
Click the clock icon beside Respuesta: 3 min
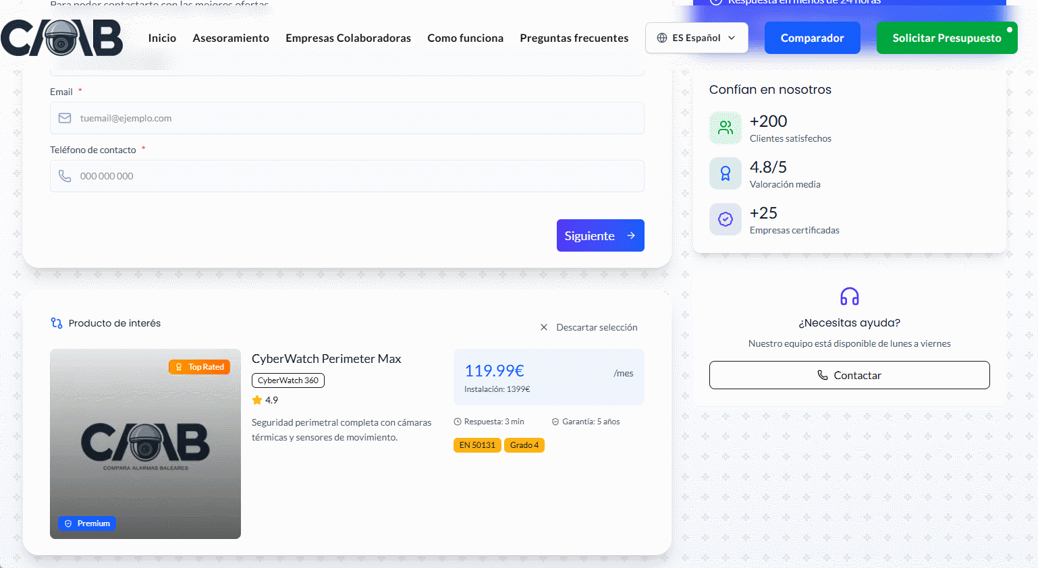[x=458, y=422]
